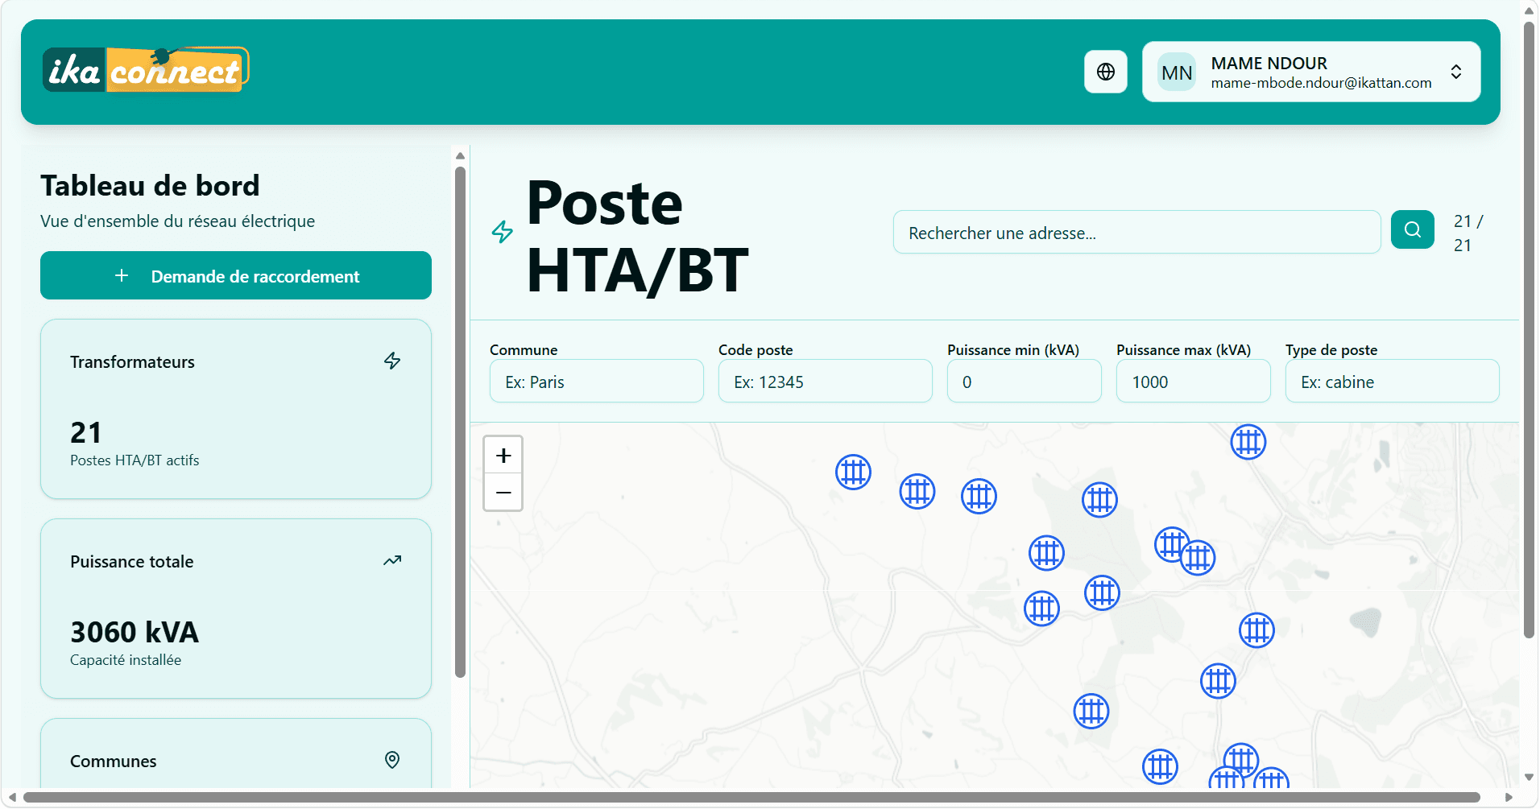Click the sidebar scroll up arrow
The image size is (1540, 809).
pos(460,156)
